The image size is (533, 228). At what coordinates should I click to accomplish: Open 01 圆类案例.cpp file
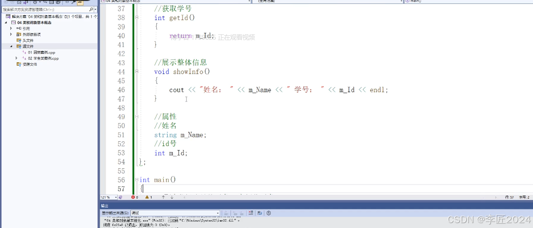(41, 52)
